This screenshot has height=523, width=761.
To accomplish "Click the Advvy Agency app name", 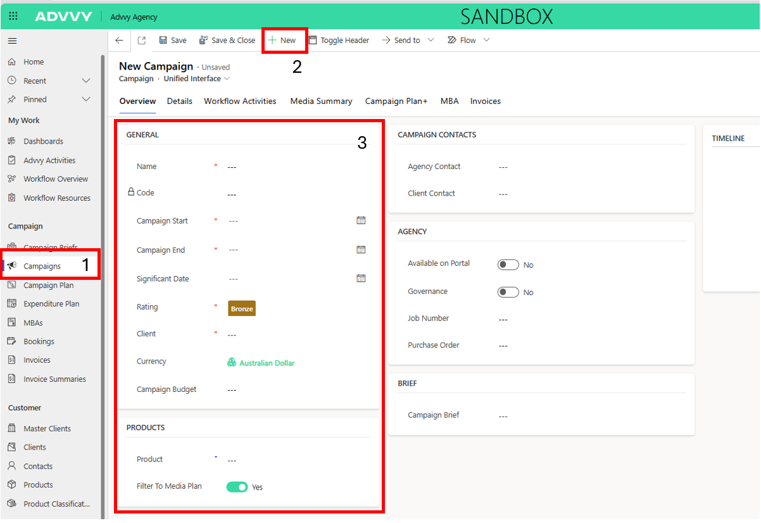I will tap(134, 17).
